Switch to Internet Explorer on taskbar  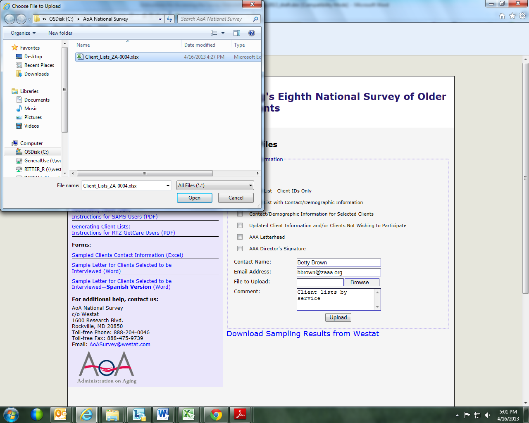click(x=87, y=414)
